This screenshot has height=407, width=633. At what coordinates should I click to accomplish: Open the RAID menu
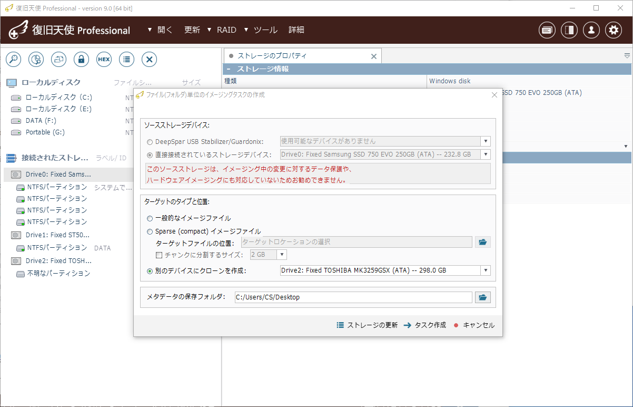(x=226, y=30)
